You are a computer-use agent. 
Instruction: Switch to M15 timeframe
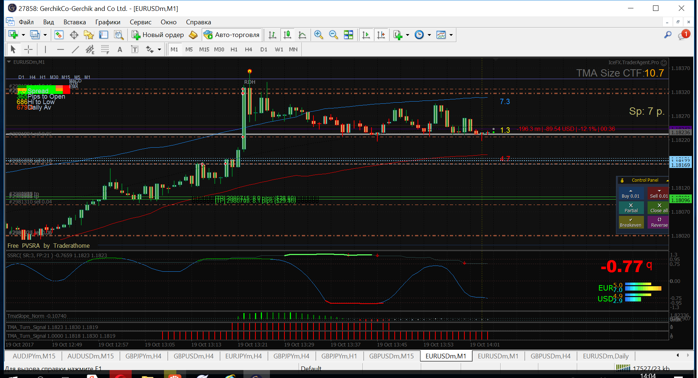(x=204, y=49)
